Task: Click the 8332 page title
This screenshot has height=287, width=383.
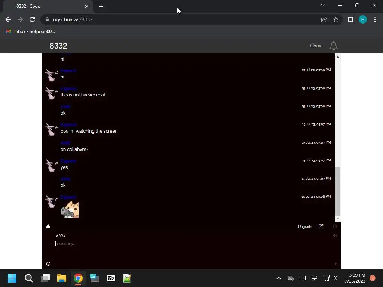Action: click(x=58, y=46)
